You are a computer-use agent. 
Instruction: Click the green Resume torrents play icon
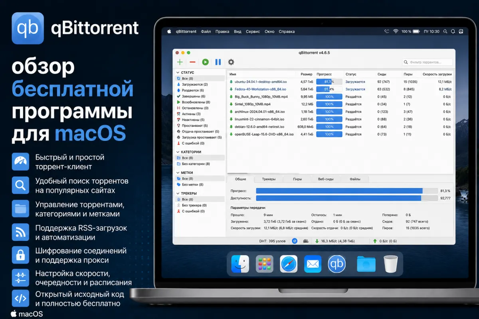[x=205, y=62]
